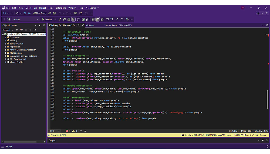
Task: Click notification bell in status bar
Action: click(x=267, y=147)
